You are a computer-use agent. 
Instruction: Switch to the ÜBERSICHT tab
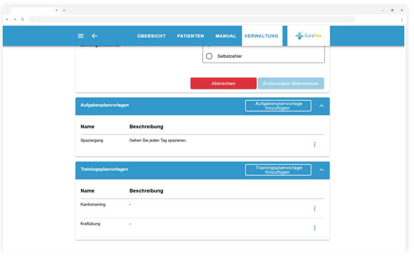pos(151,36)
